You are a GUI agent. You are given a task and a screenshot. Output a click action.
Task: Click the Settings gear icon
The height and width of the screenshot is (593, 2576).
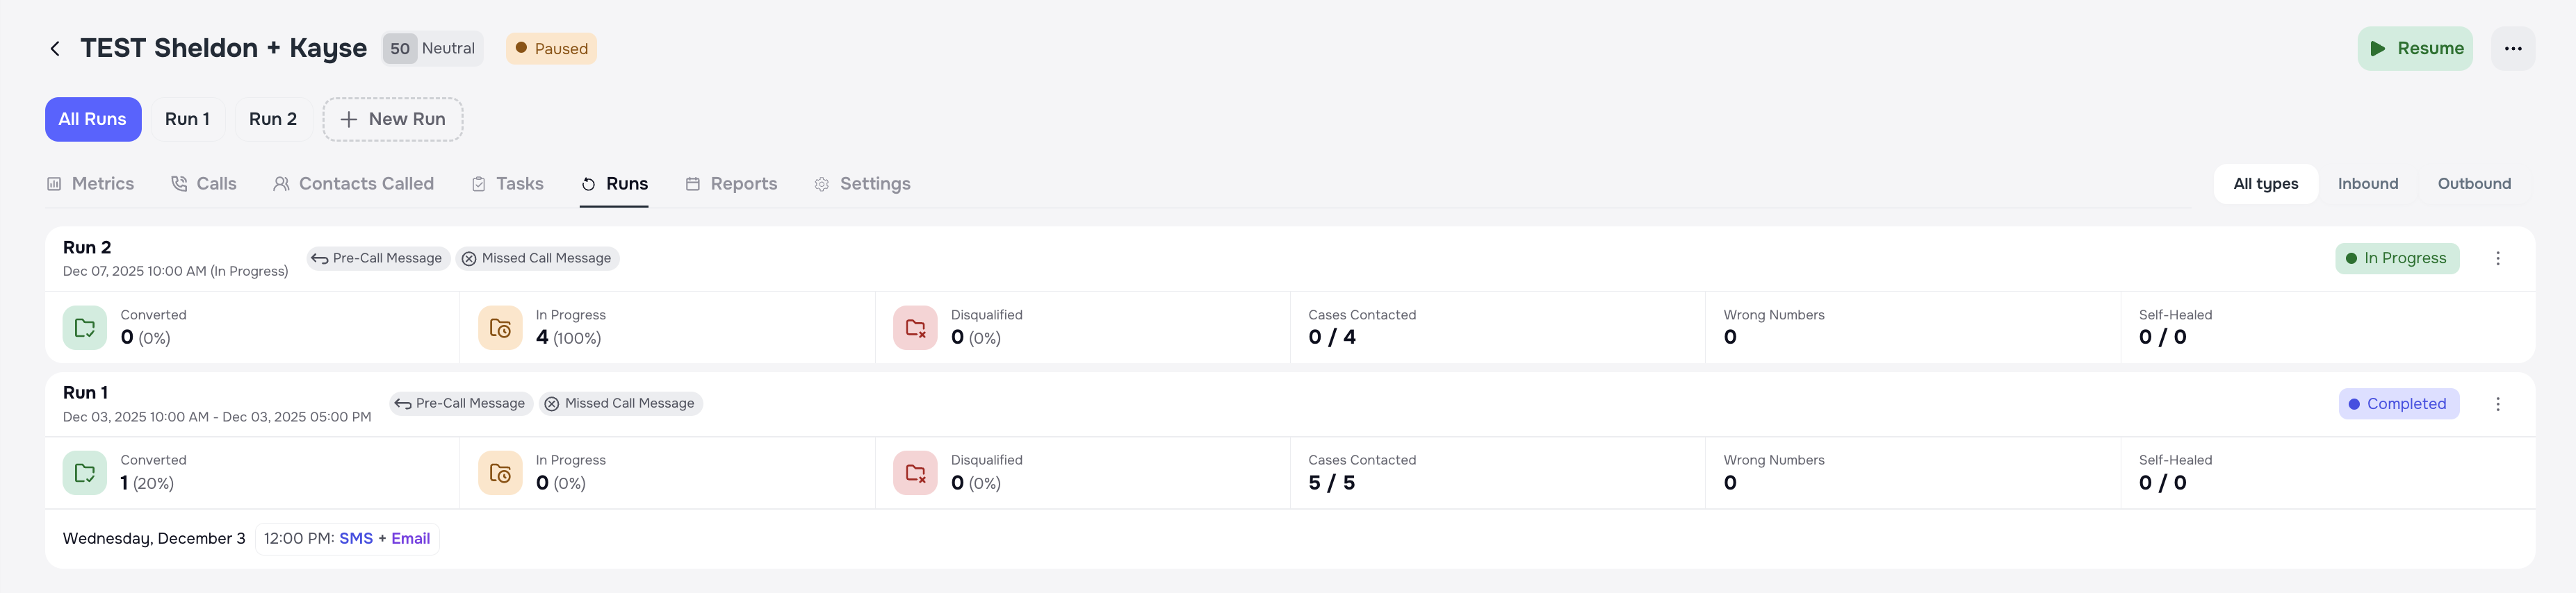coord(821,184)
